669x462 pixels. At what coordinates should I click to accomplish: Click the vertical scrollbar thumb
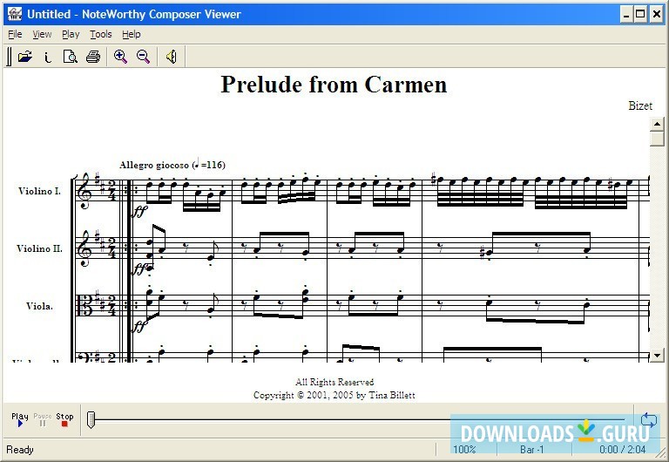coord(657,139)
